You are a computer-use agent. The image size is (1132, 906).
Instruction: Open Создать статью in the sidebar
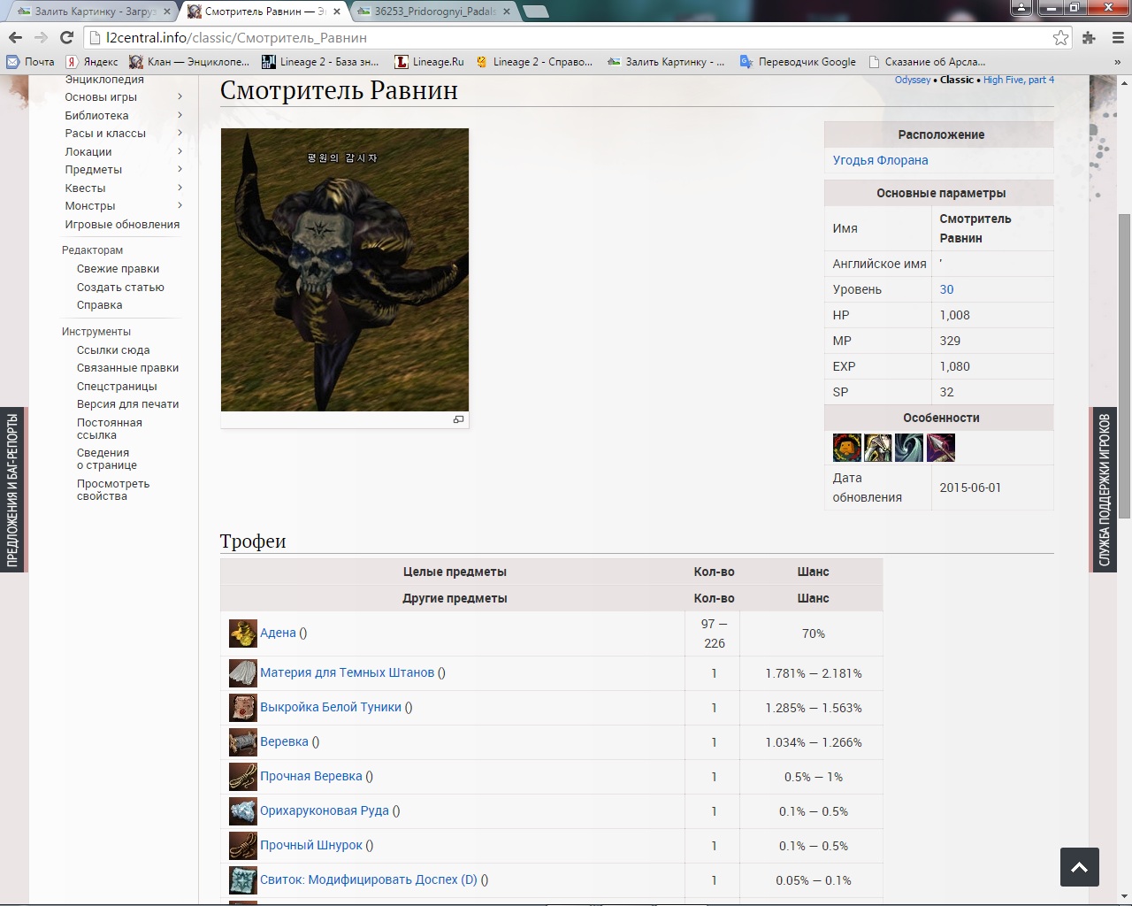pyautogui.click(x=120, y=288)
